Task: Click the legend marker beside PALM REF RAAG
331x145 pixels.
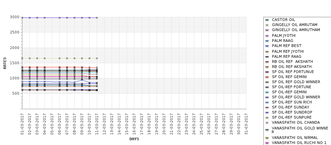Action: click(267, 57)
